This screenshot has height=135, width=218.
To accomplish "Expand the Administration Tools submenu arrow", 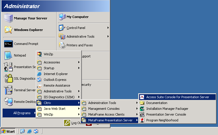I will tap(137, 103).
